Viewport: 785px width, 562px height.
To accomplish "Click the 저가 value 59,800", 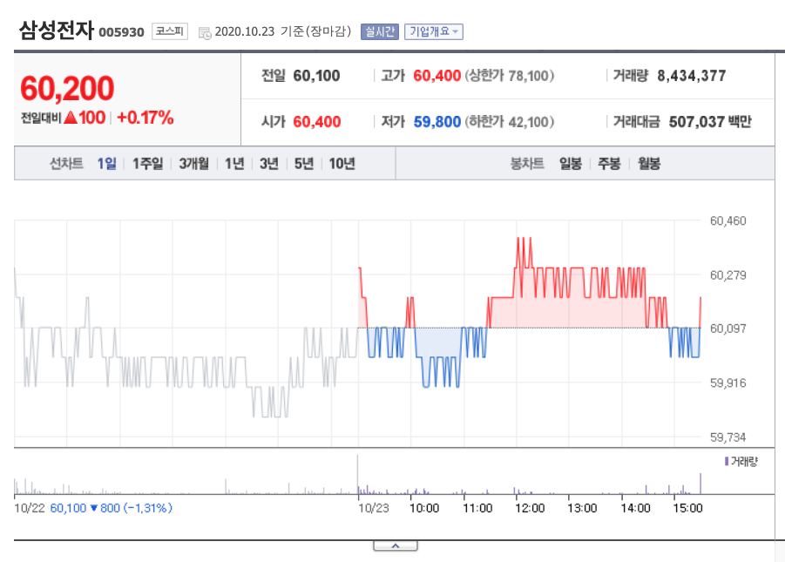I will tap(437, 122).
